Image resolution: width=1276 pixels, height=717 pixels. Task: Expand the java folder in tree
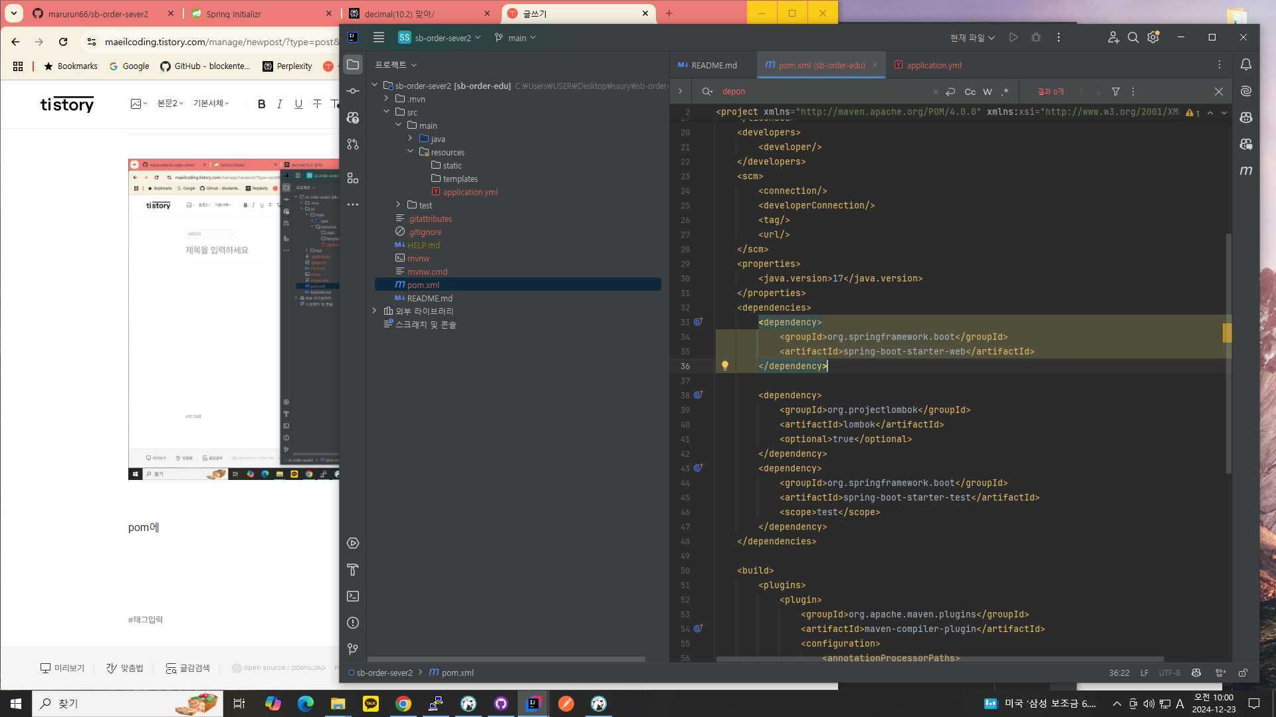tap(411, 139)
